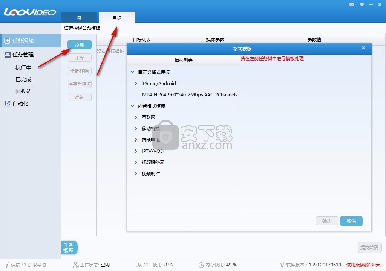Select the 自定义格式模板 tree label

(x=154, y=72)
